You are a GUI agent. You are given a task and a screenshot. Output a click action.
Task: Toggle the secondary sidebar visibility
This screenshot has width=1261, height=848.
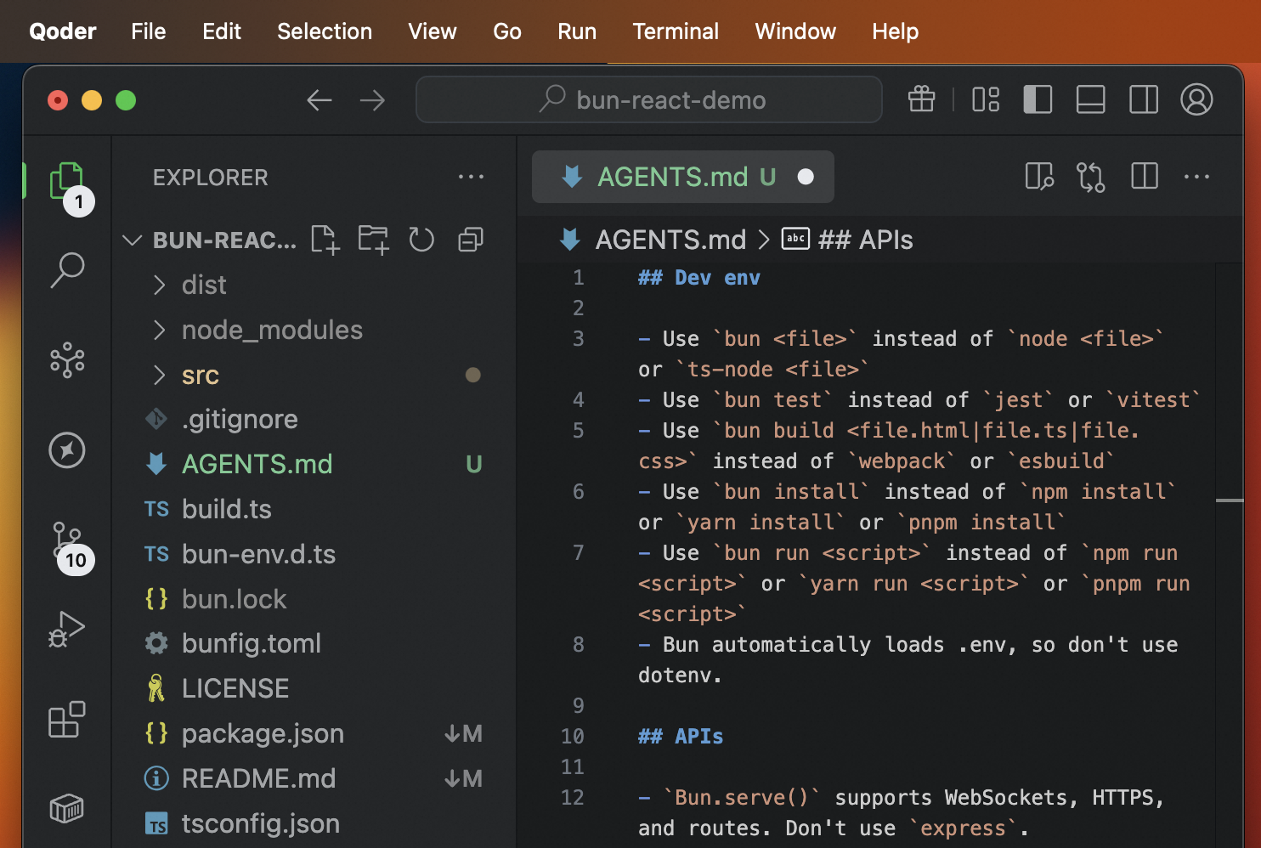1144,100
